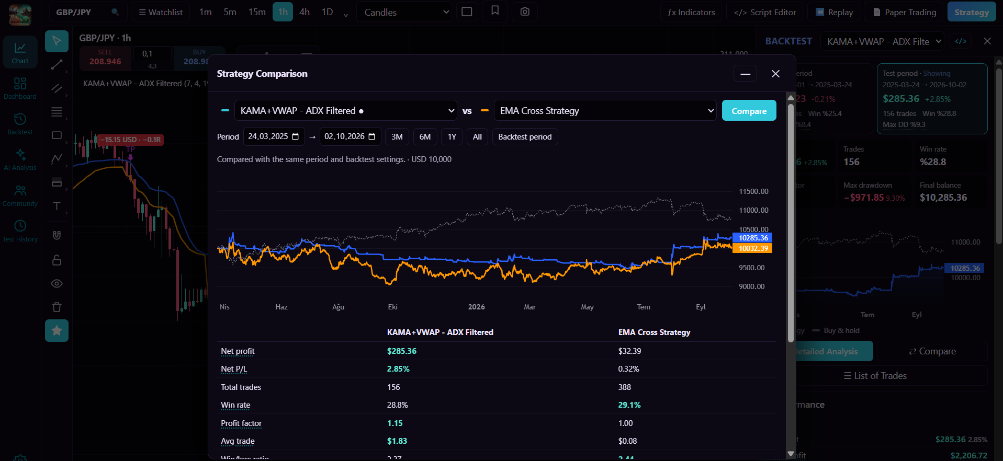
Task: Set comparison period to 1Y
Action: pos(452,136)
